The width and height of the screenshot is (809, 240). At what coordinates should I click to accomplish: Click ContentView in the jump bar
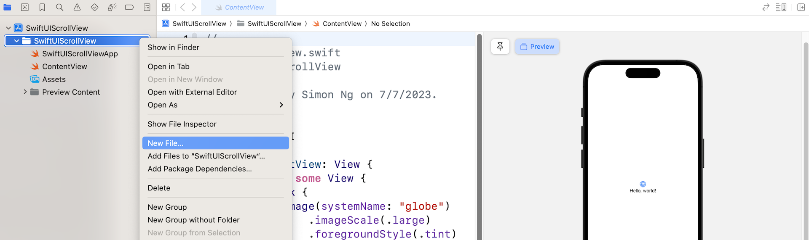[337, 24]
